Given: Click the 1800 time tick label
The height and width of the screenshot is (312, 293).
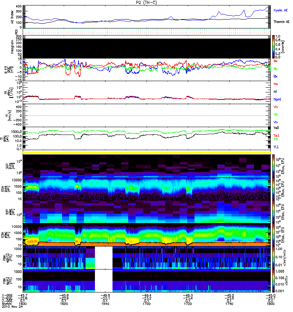Looking at the screenshot, I should 271,304.
